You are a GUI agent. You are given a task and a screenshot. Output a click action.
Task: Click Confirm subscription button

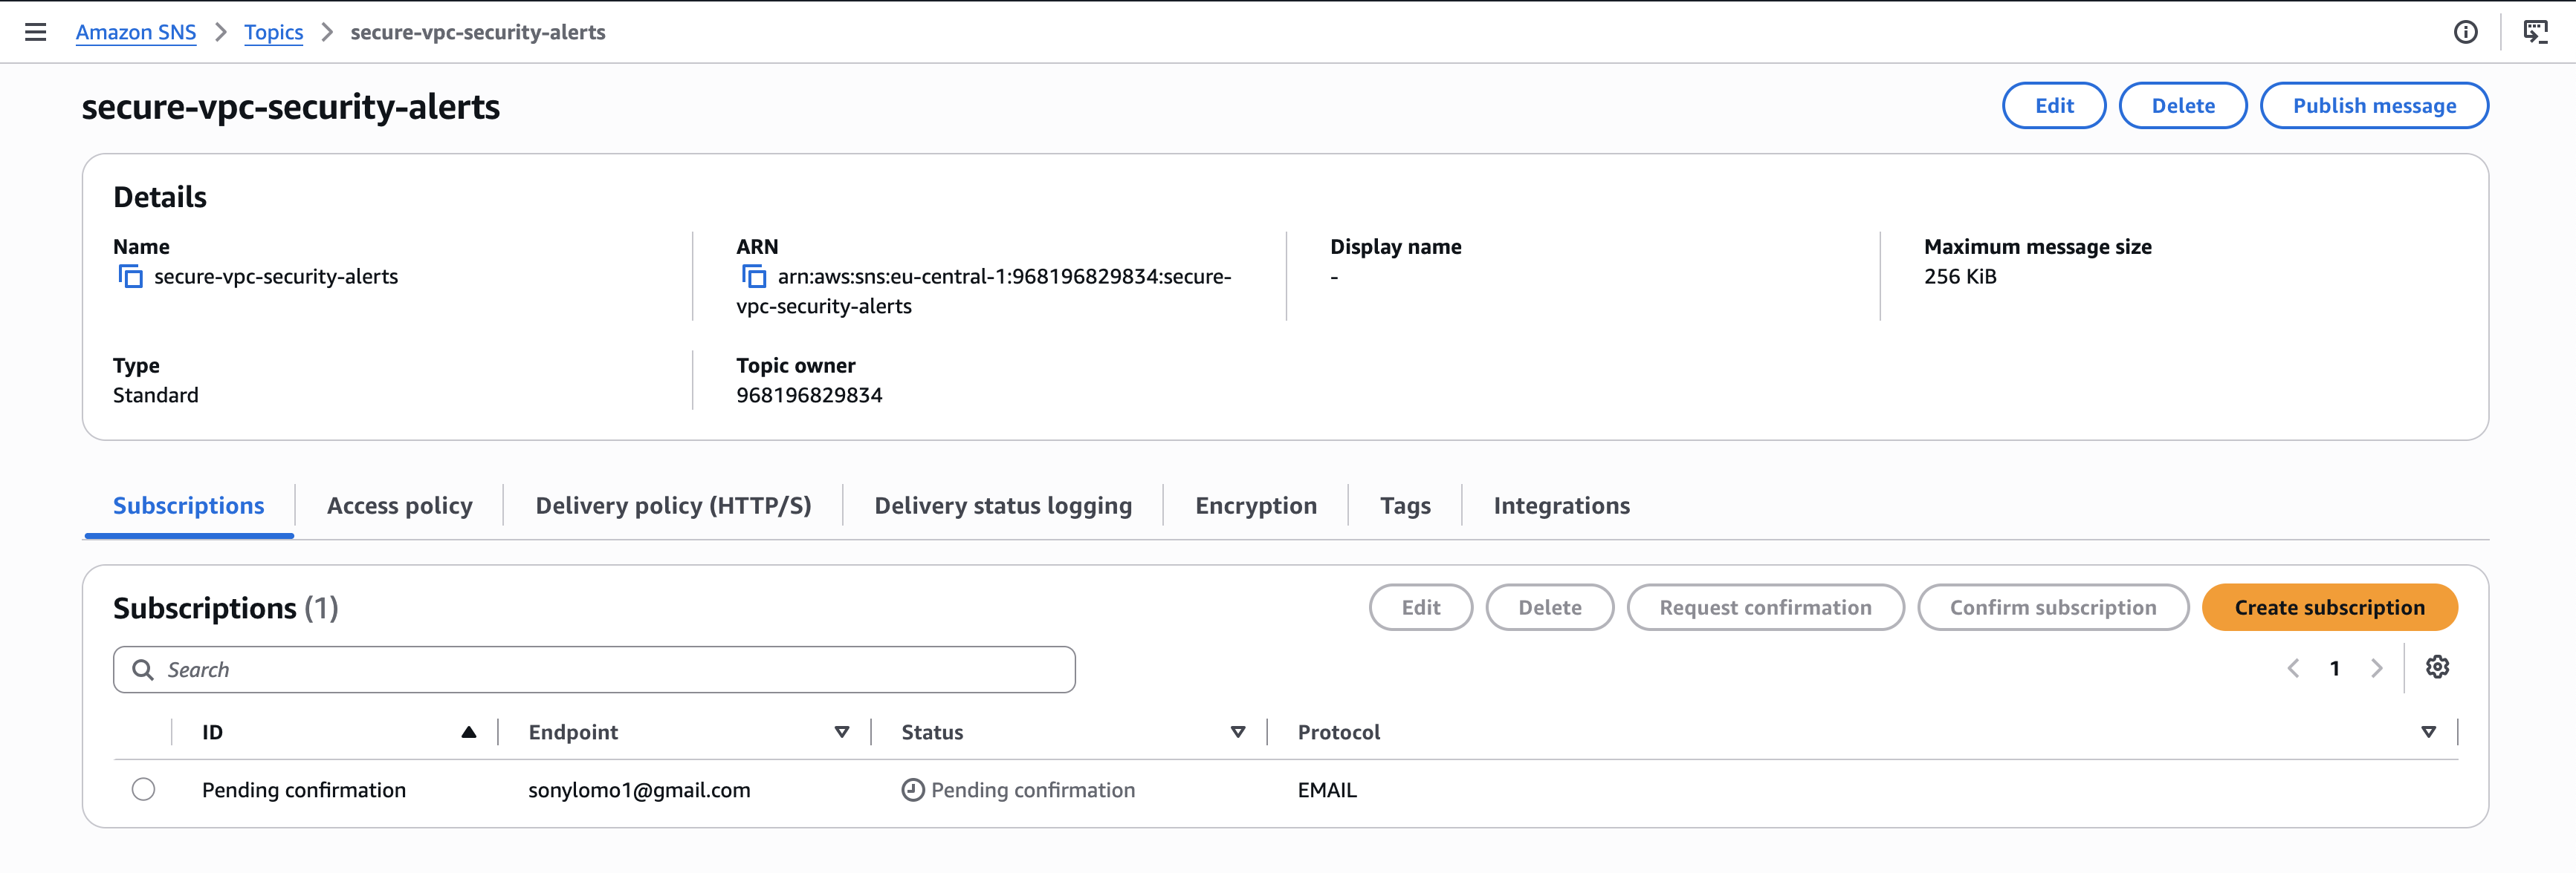click(2053, 607)
